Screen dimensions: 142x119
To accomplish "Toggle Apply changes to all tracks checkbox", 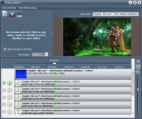I will pyautogui.click(x=5, y=49).
